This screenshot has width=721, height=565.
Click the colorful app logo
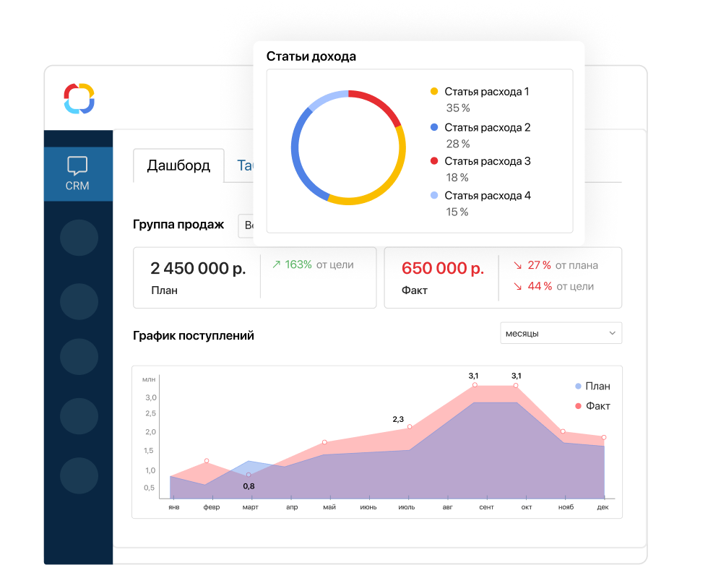coord(79,98)
